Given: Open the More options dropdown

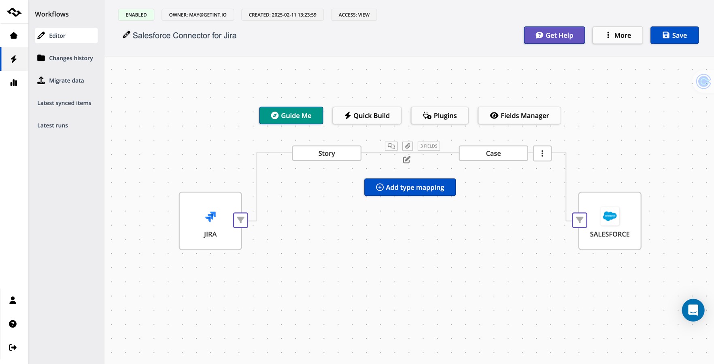Looking at the screenshot, I should [x=618, y=35].
